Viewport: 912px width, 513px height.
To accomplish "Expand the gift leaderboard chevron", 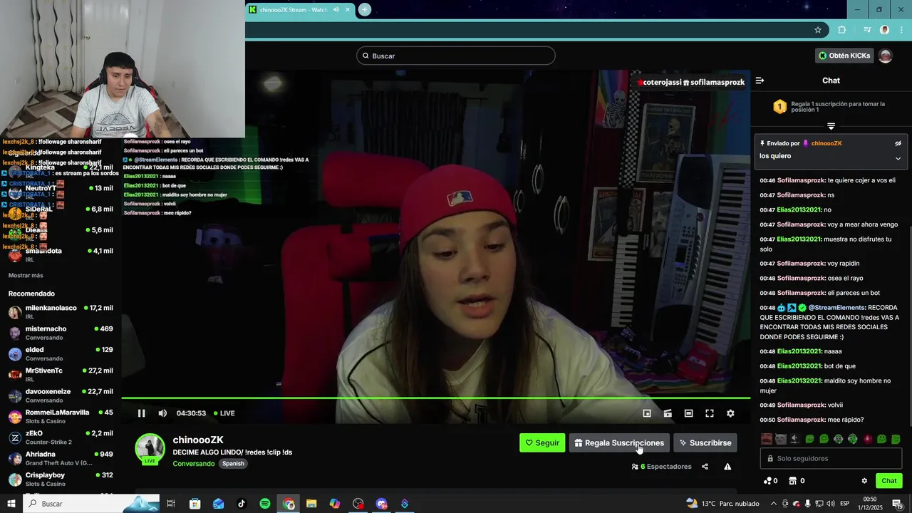I will (831, 126).
